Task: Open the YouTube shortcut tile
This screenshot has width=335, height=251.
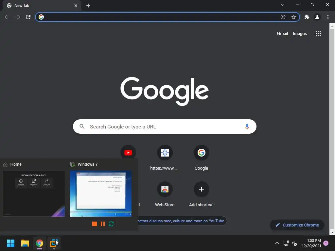Action: 128,153
